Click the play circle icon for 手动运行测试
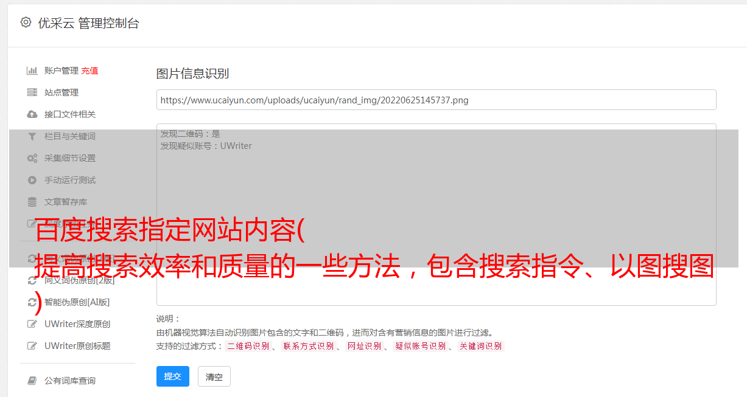747x397 pixels. (x=32, y=180)
